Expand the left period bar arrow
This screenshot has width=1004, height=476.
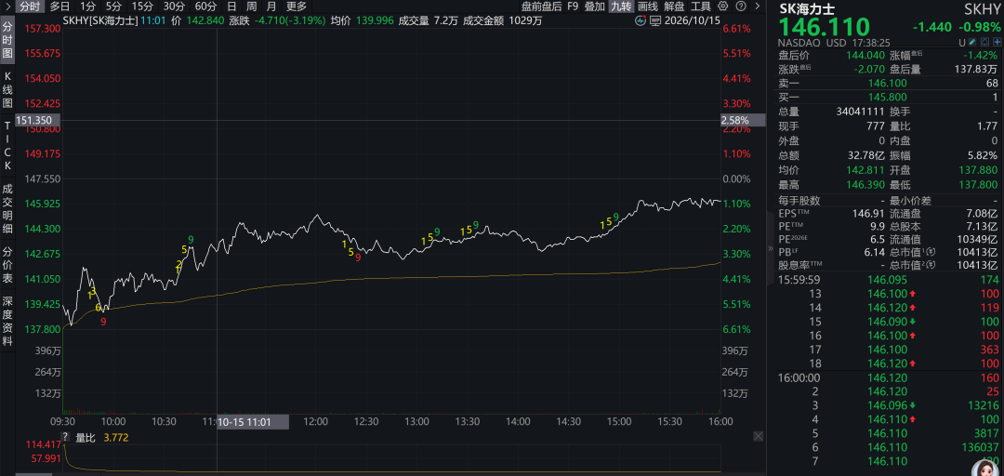click(7, 7)
